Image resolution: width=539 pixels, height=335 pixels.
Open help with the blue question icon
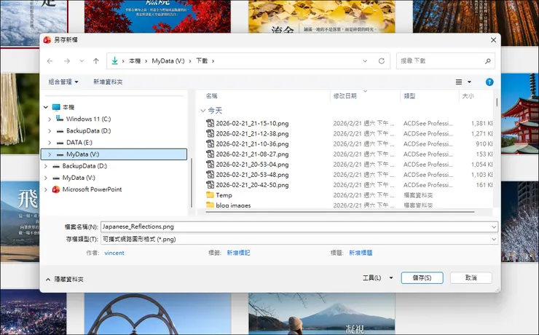(489, 82)
